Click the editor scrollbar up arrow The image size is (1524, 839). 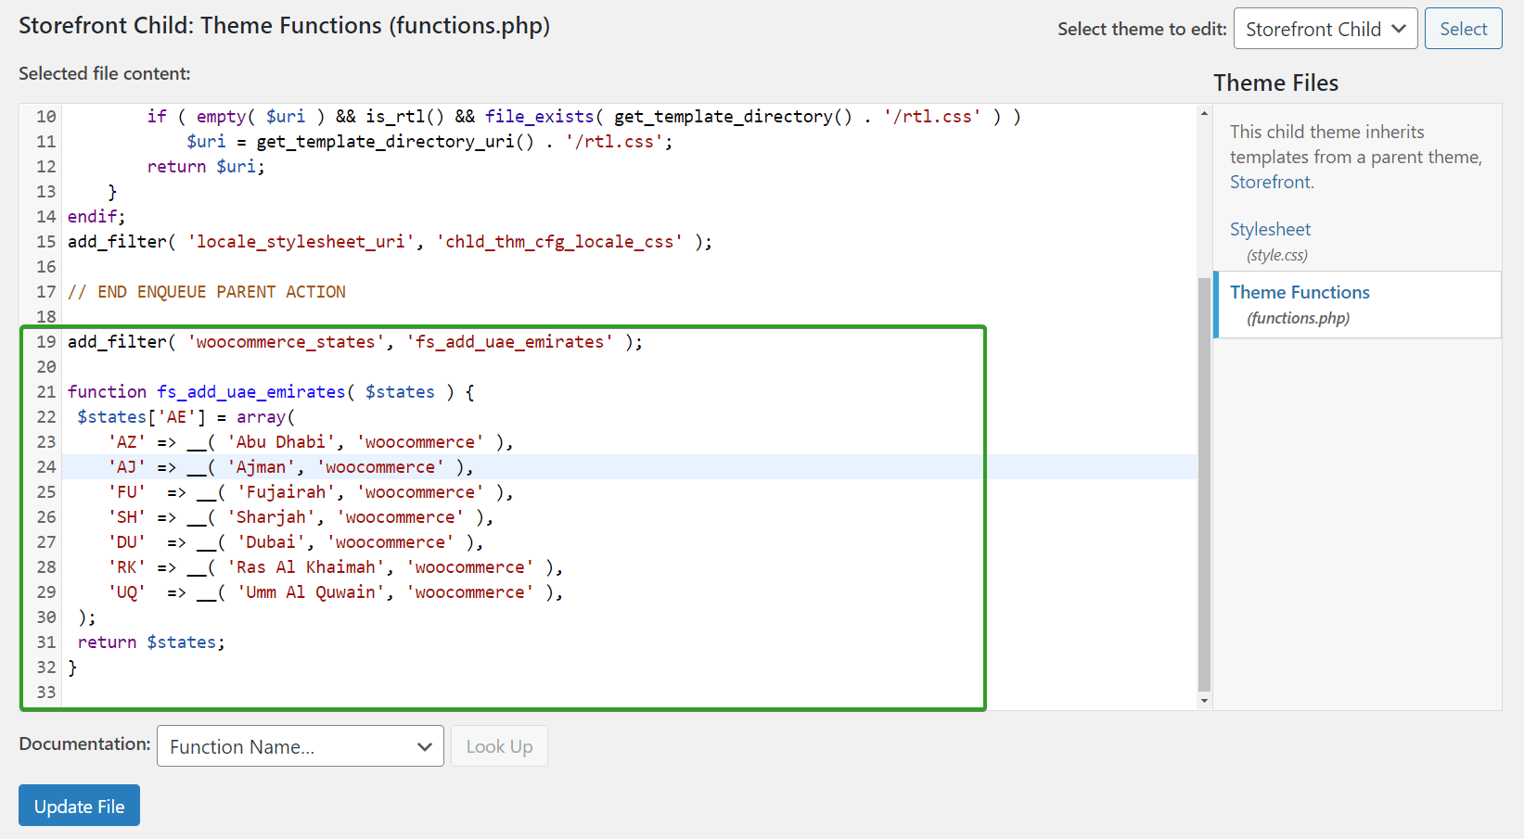tap(1204, 113)
